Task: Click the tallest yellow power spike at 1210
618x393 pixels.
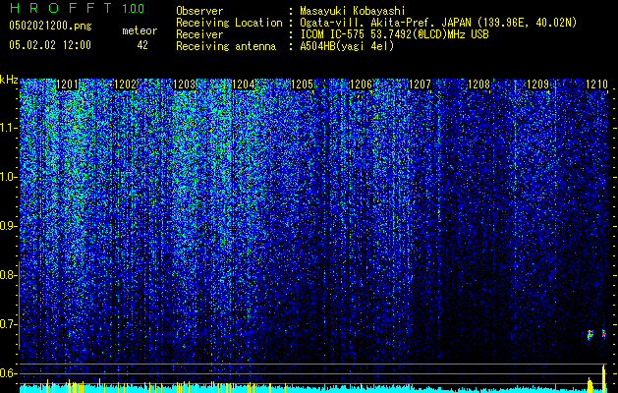Action: point(603,378)
